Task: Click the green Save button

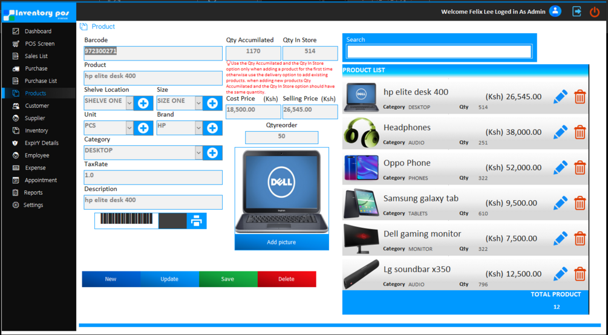Action: [228, 279]
